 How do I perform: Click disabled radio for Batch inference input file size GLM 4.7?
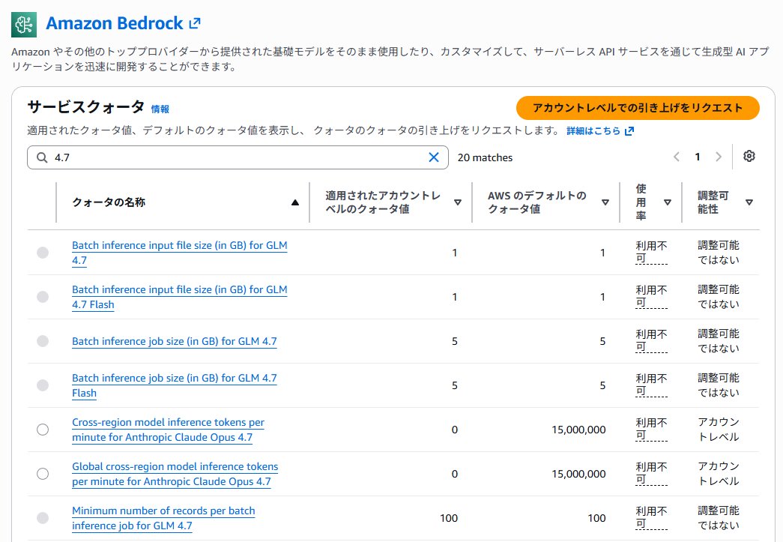[x=43, y=253]
